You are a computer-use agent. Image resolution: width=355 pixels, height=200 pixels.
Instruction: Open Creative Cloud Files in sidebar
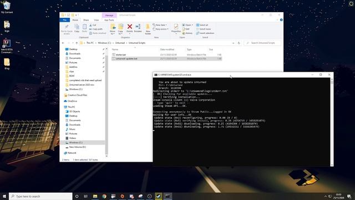tap(77, 95)
